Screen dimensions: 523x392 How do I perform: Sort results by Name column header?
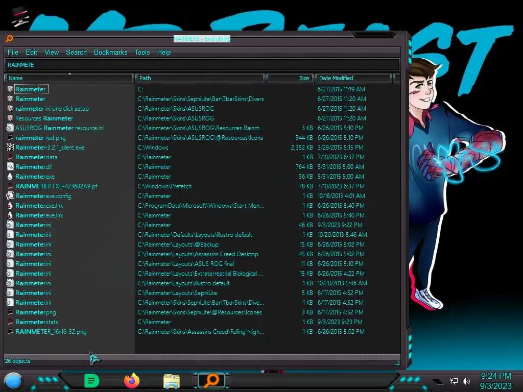pyautogui.click(x=69, y=78)
